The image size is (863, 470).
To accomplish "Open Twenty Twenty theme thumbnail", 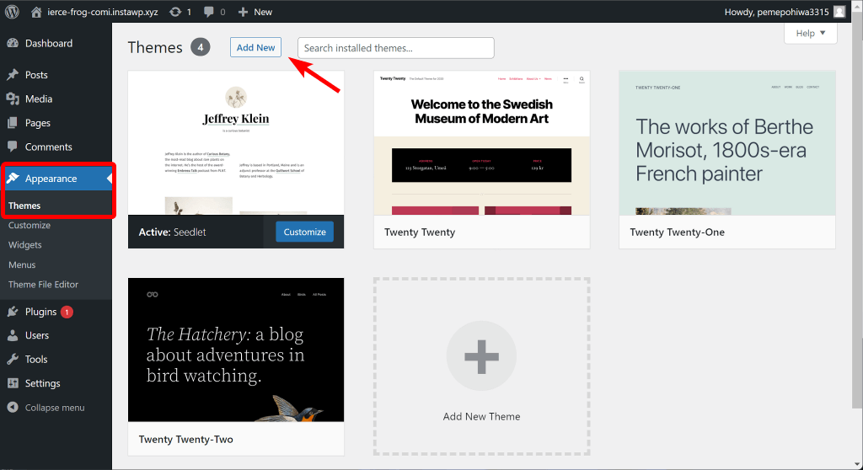I will [481, 143].
